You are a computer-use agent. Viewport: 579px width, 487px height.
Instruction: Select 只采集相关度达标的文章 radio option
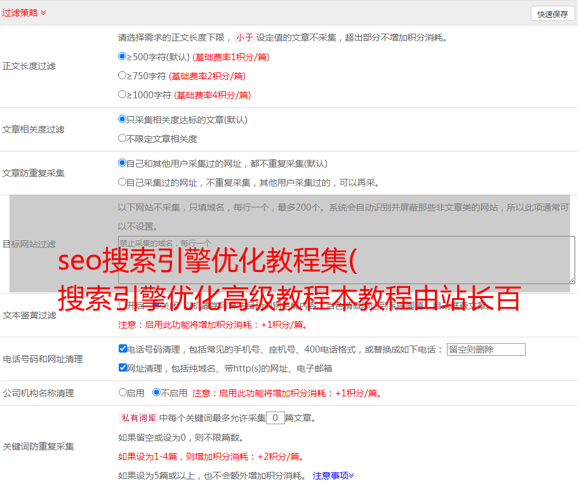coord(123,119)
